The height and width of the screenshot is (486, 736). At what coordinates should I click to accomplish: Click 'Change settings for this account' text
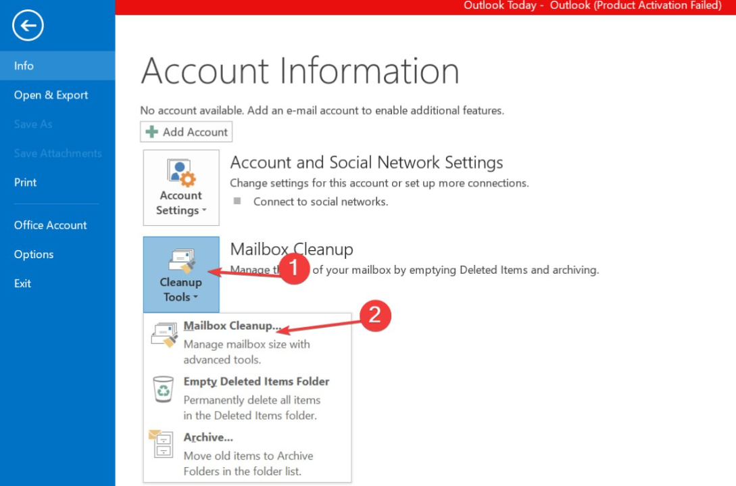click(x=379, y=183)
